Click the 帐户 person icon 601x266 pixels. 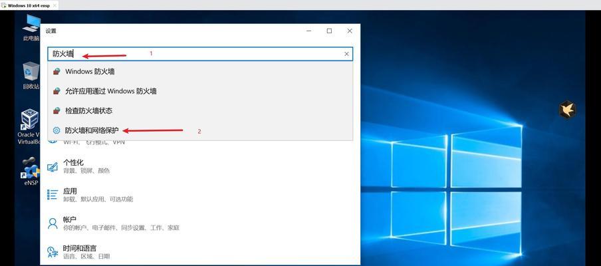[52, 223]
